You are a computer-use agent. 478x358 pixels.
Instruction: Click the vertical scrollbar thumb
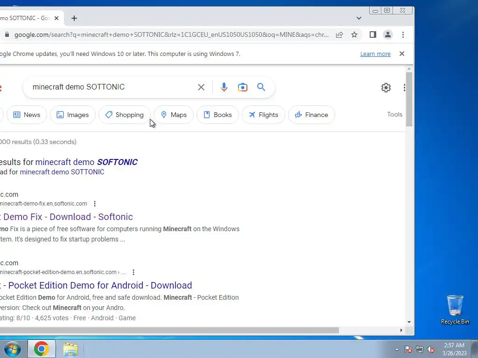pyautogui.click(x=409, y=99)
